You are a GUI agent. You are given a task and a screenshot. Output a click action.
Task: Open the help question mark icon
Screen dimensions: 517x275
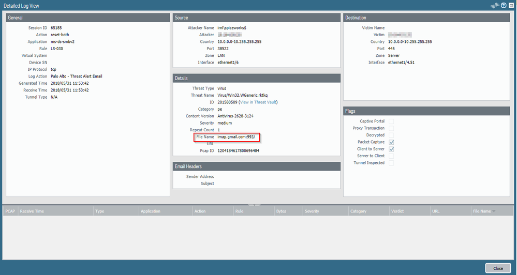click(x=503, y=6)
